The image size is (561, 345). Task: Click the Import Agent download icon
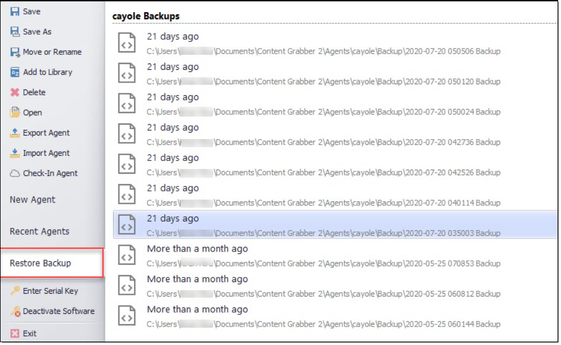(x=15, y=153)
